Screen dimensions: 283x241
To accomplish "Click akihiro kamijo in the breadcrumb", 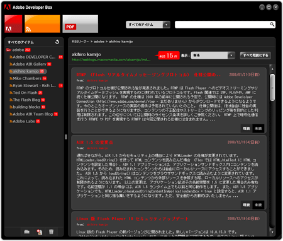I will pos(121,42).
